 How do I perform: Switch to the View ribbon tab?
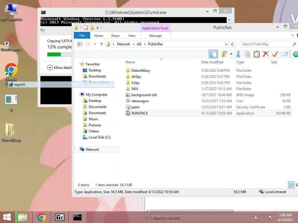(x=132, y=36)
